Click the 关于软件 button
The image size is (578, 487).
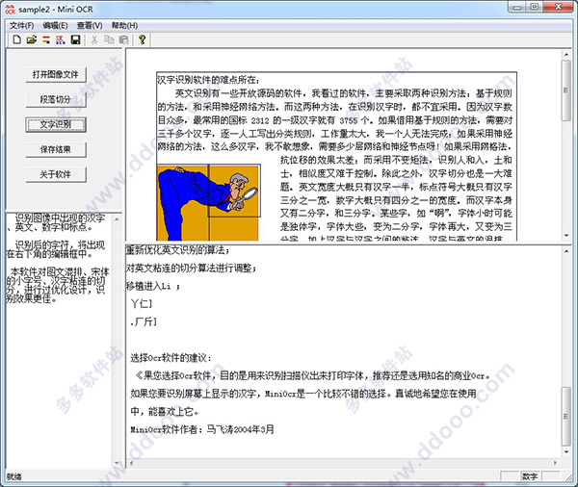(x=56, y=174)
